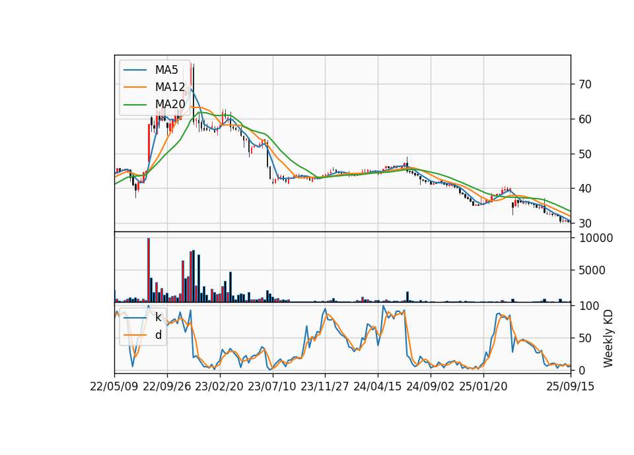
Task: Click the 24/09/02 date label
Action: pyautogui.click(x=430, y=386)
